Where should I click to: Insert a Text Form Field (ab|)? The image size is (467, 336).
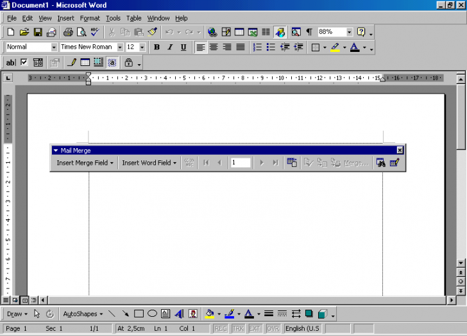click(10, 62)
